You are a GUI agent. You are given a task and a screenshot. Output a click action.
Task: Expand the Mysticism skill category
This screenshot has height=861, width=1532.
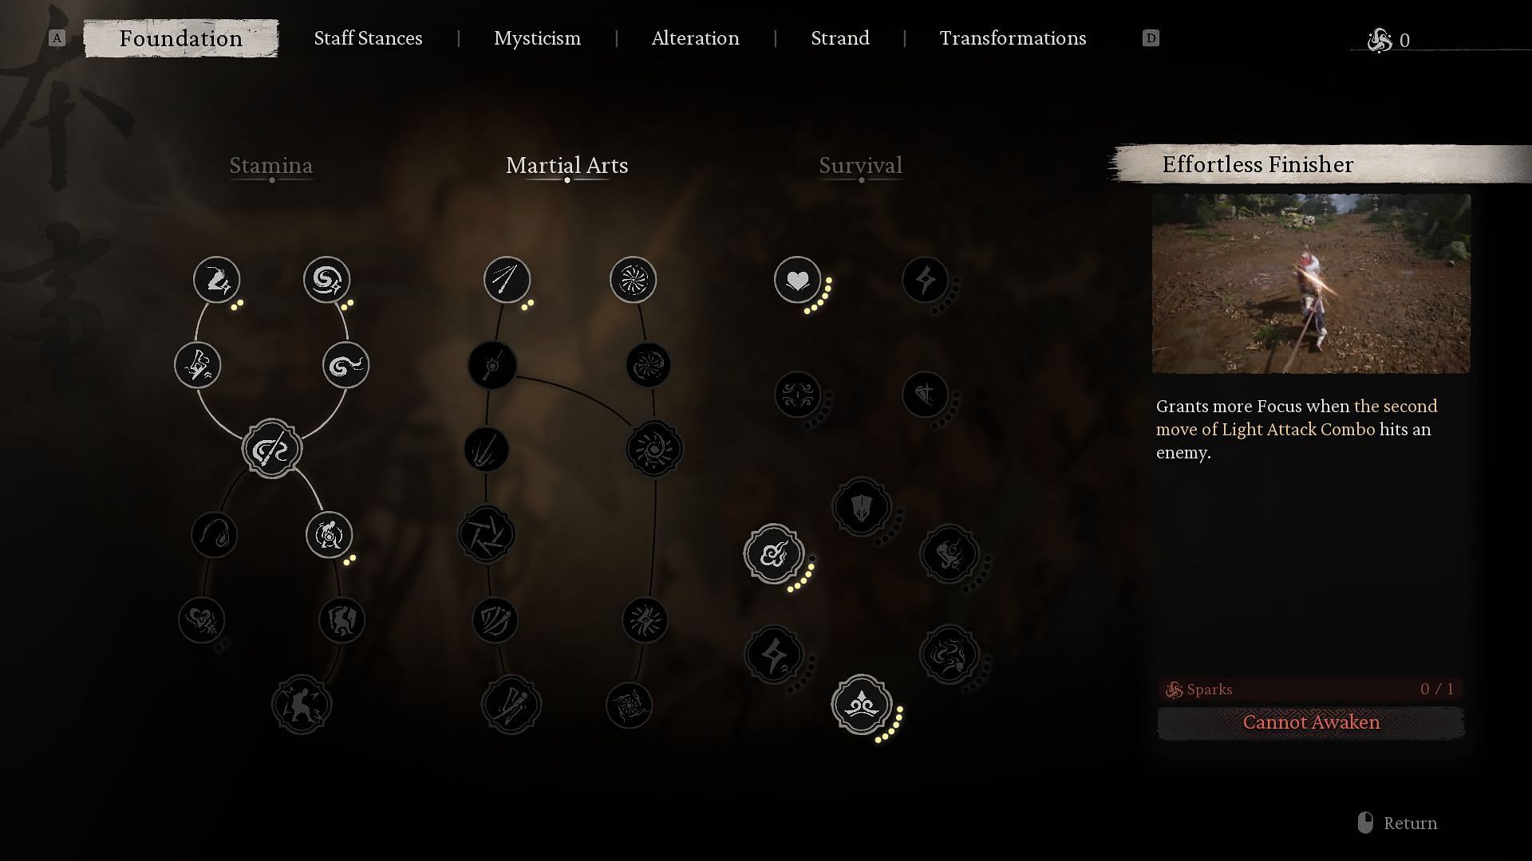click(537, 37)
